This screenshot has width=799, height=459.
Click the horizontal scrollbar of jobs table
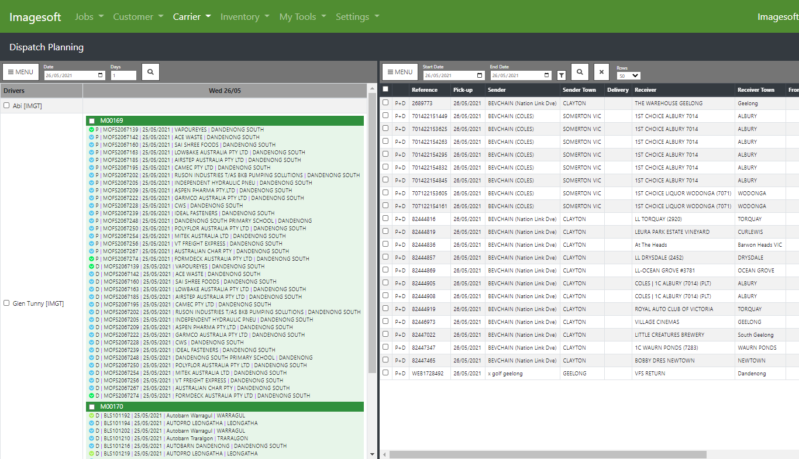click(x=547, y=454)
